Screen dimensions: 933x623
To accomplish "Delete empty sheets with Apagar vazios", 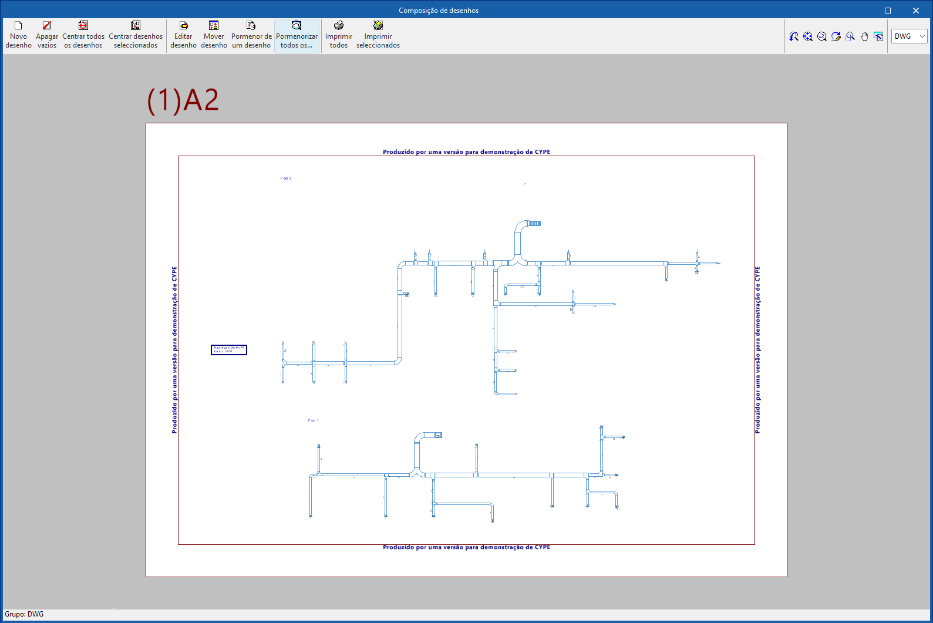I will tap(47, 35).
